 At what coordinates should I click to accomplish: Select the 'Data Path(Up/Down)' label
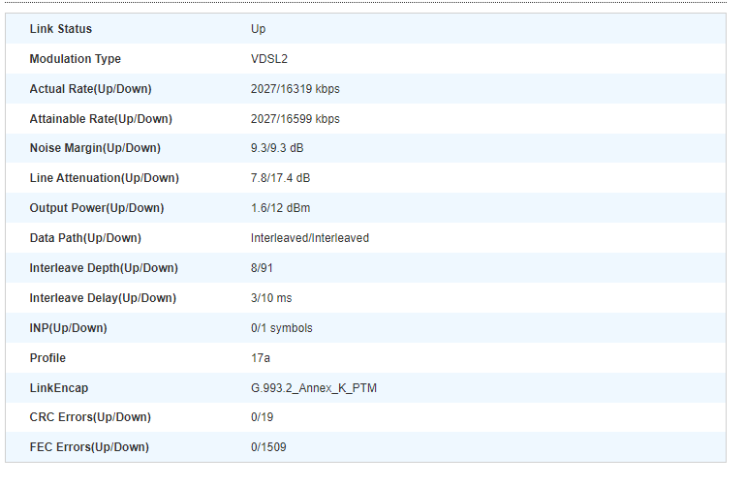85,238
